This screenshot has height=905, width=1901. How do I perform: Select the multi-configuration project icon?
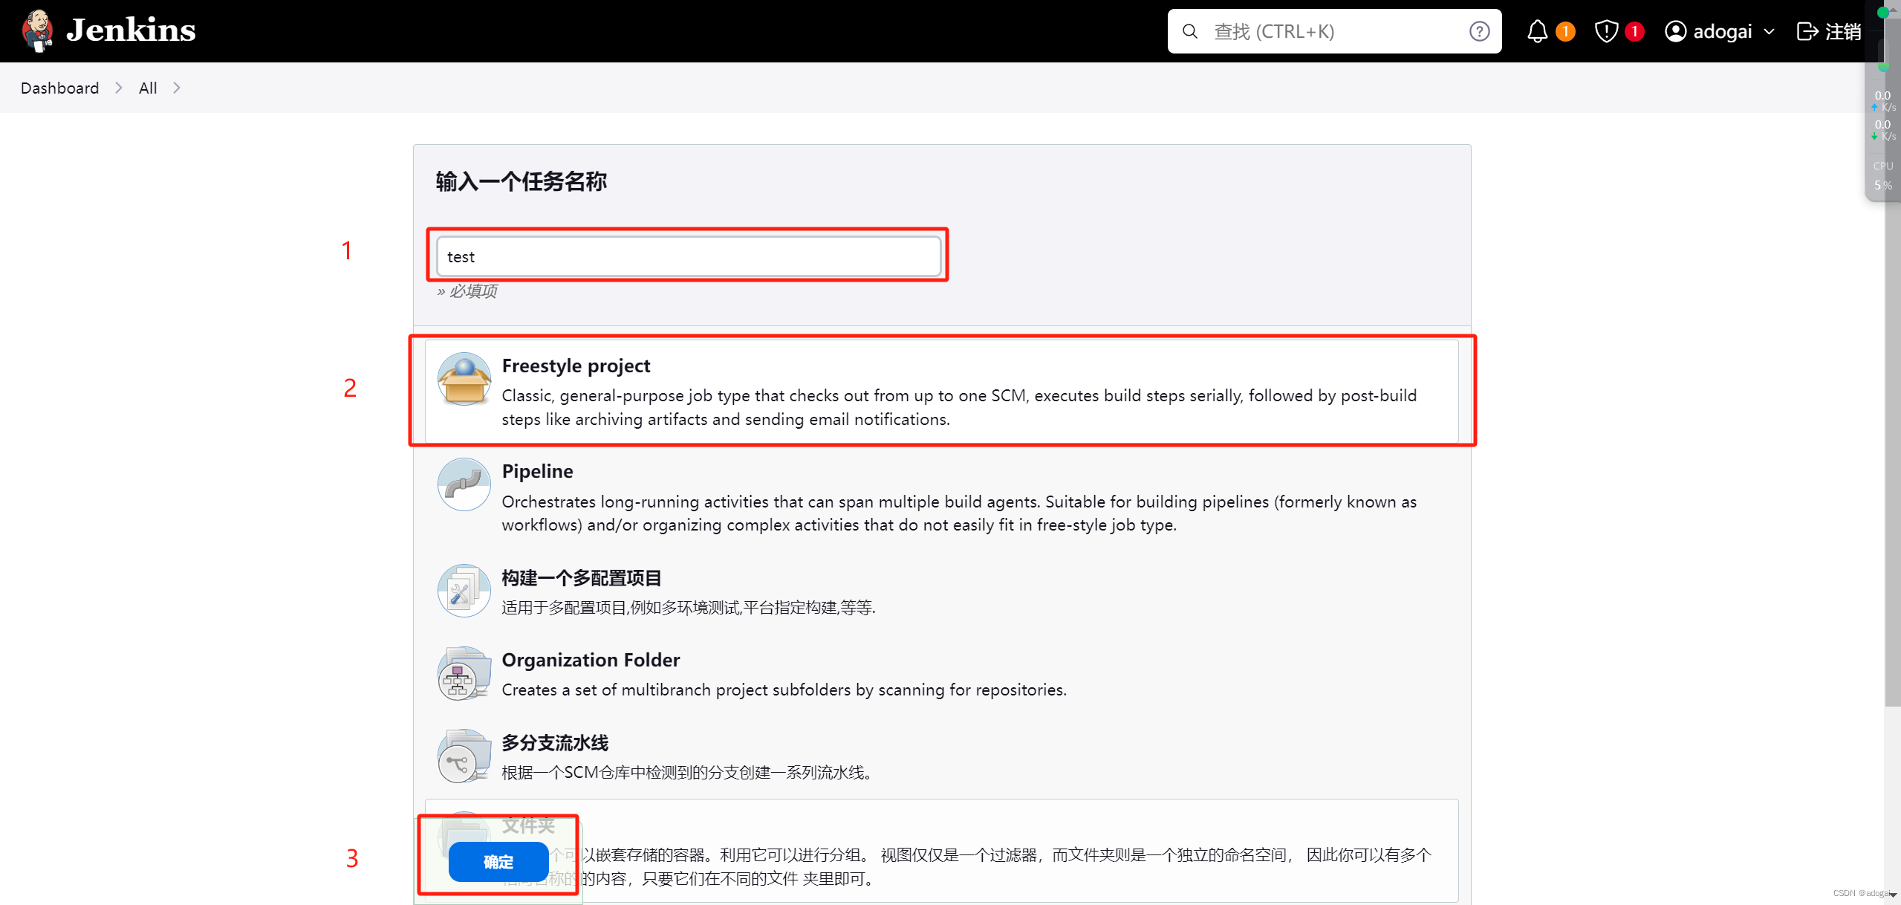[464, 591]
